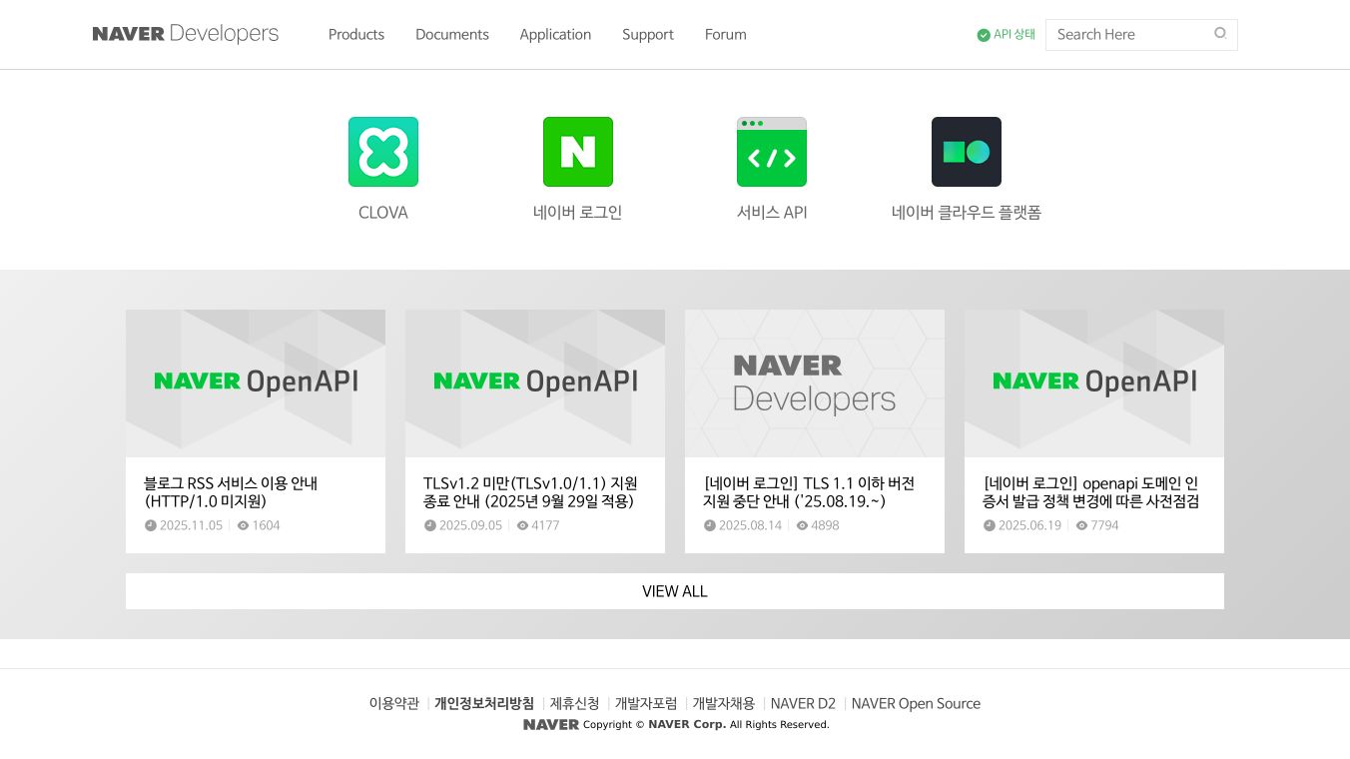Select the Service API code icon
The height and width of the screenshot is (759, 1350).
[x=772, y=152]
